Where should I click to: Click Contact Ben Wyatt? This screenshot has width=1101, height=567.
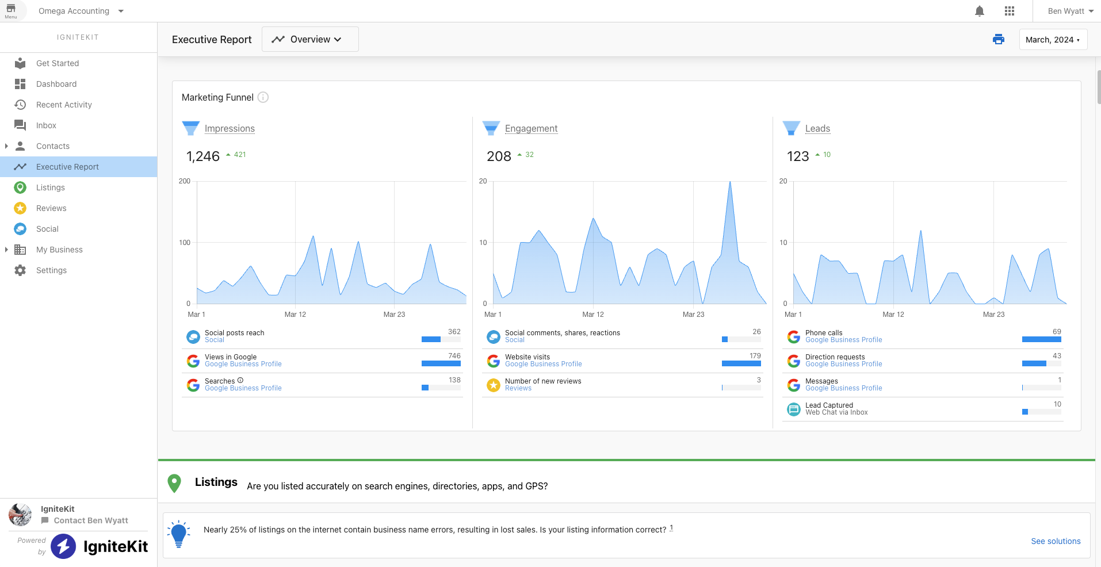90,520
